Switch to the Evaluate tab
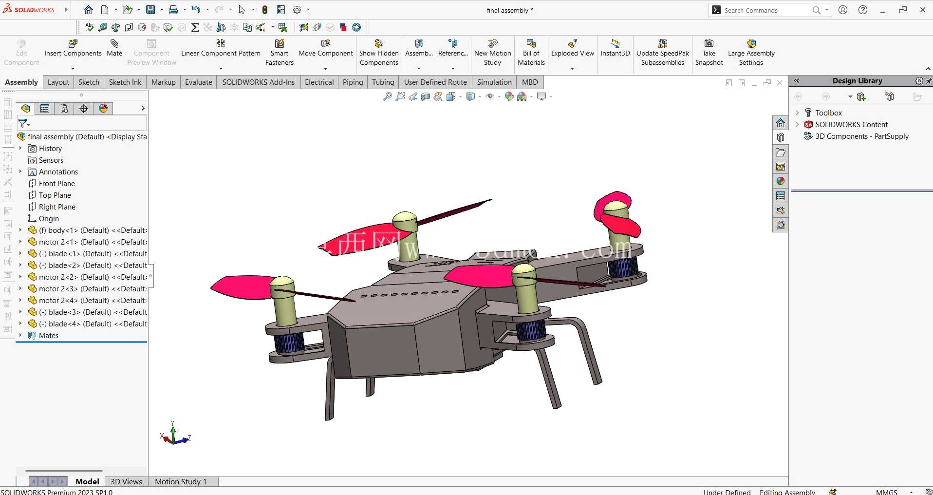This screenshot has height=495, width=933. (x=199, y=82)
